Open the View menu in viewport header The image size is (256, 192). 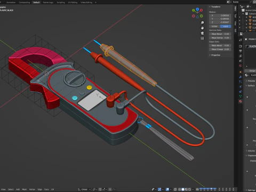point(3,189)
